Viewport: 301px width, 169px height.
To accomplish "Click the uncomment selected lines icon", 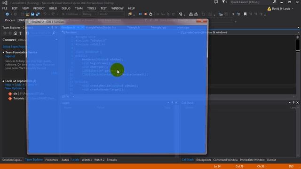I will [238, 14].
